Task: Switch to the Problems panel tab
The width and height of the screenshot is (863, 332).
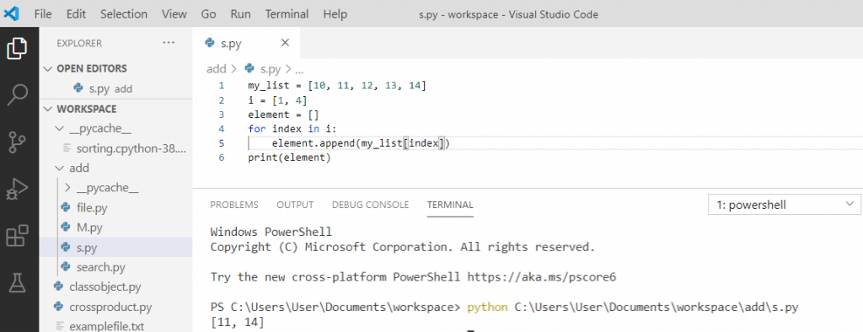Action: 234,205
